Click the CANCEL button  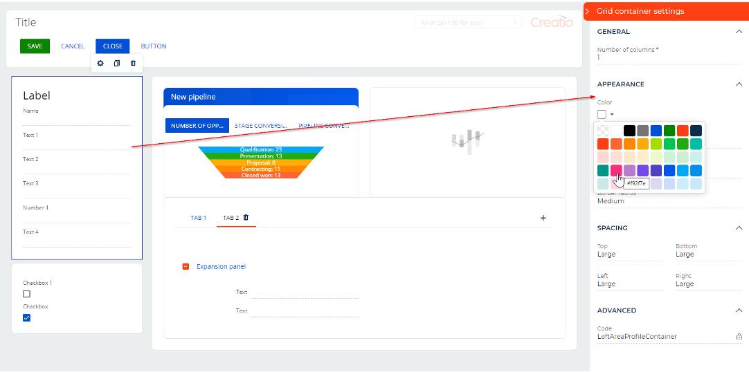(x=73, y=46)
